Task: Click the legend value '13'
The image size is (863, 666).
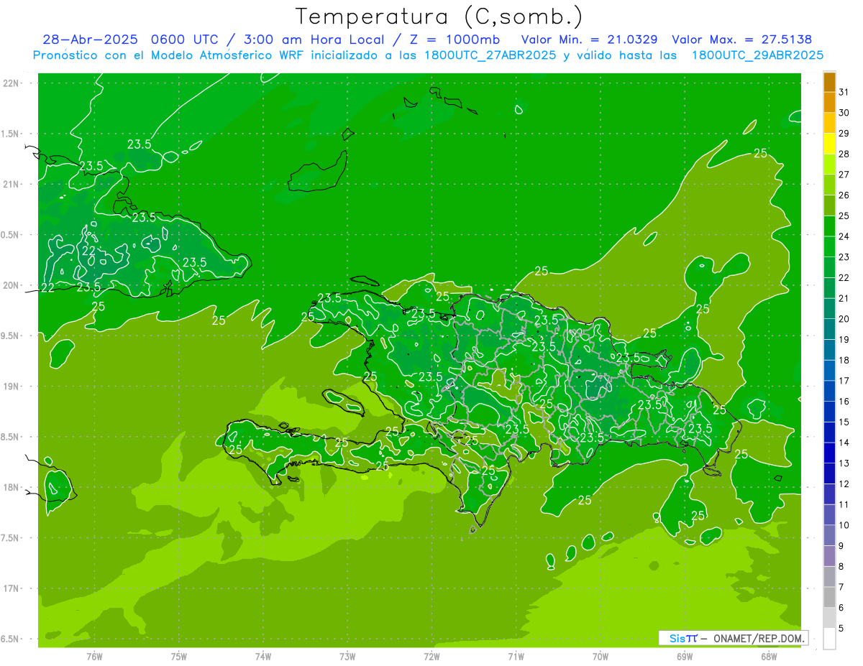Action: pyautogui.click(x=844, y=463)
